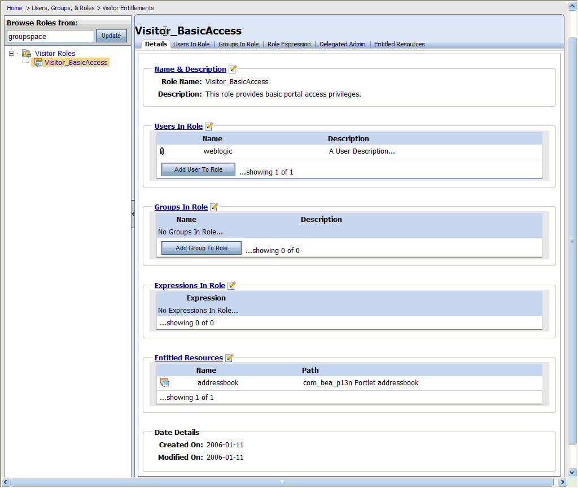Follow the Home breadcrumb link
Screen dimensions: 578x488
point(14,8)
